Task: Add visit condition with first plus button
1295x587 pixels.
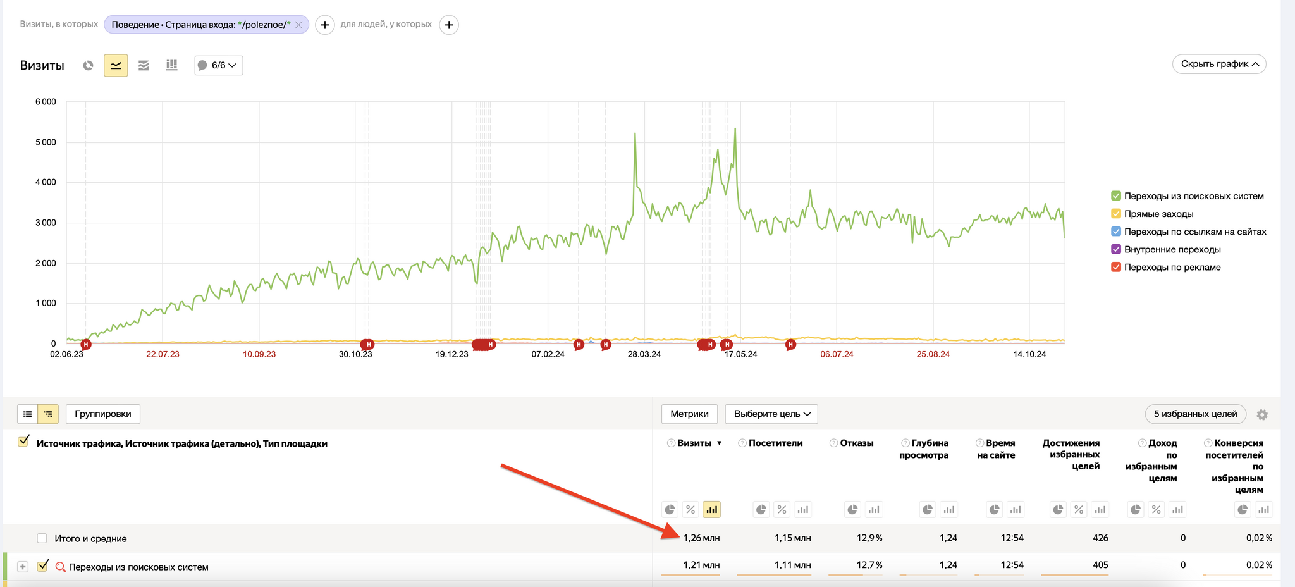Action: tap(324, 25)
